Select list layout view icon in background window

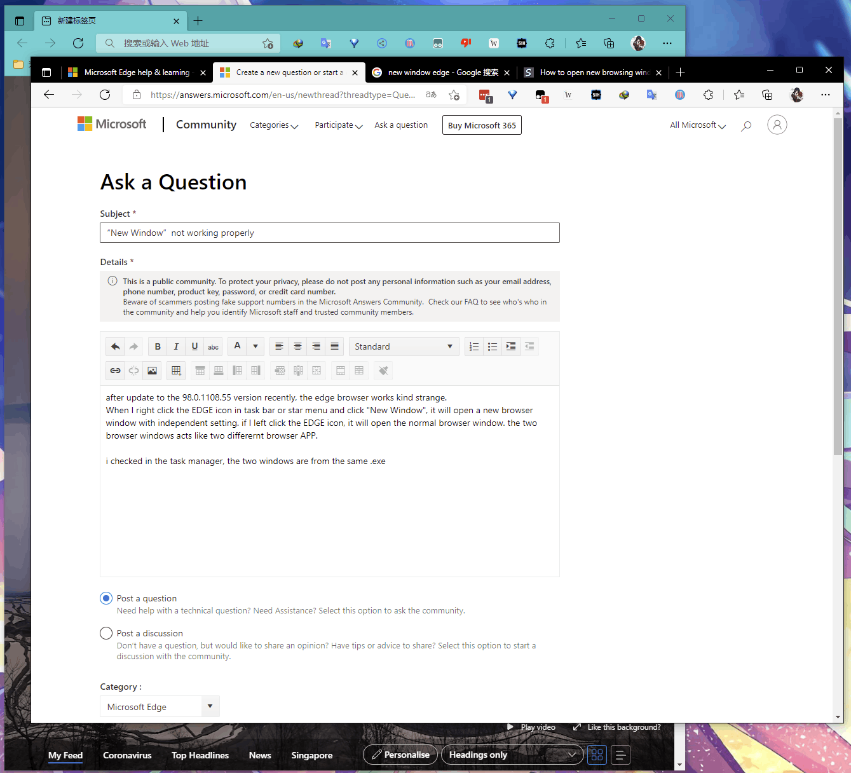tap(620, 755)
